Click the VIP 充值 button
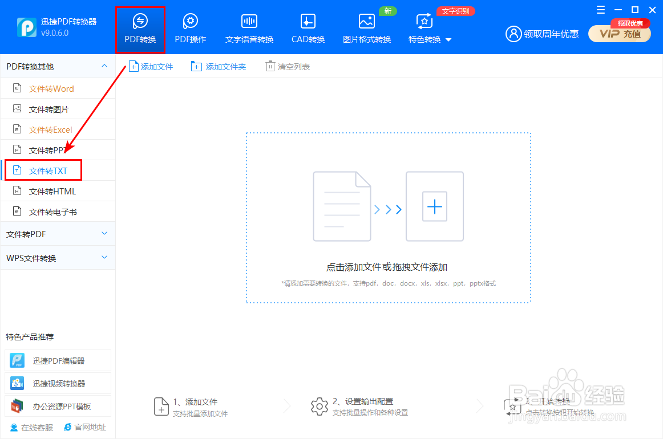663x439 pixels. (620, 34)
